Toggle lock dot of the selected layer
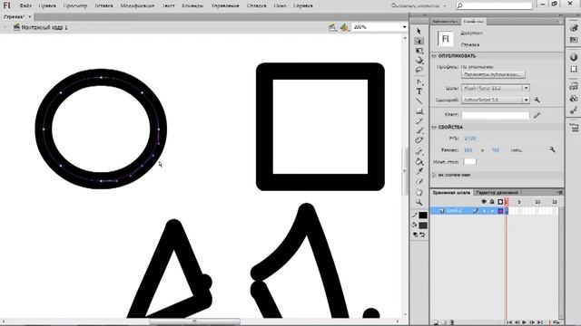Viewport: 581px width, 326px height. [x=492, y=211]
